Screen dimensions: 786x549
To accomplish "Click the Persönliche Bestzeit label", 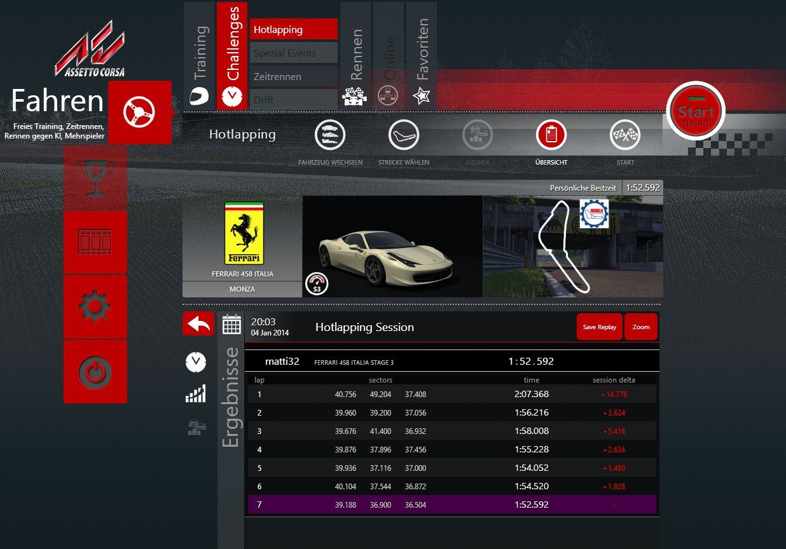I will [x=583, y=188].
